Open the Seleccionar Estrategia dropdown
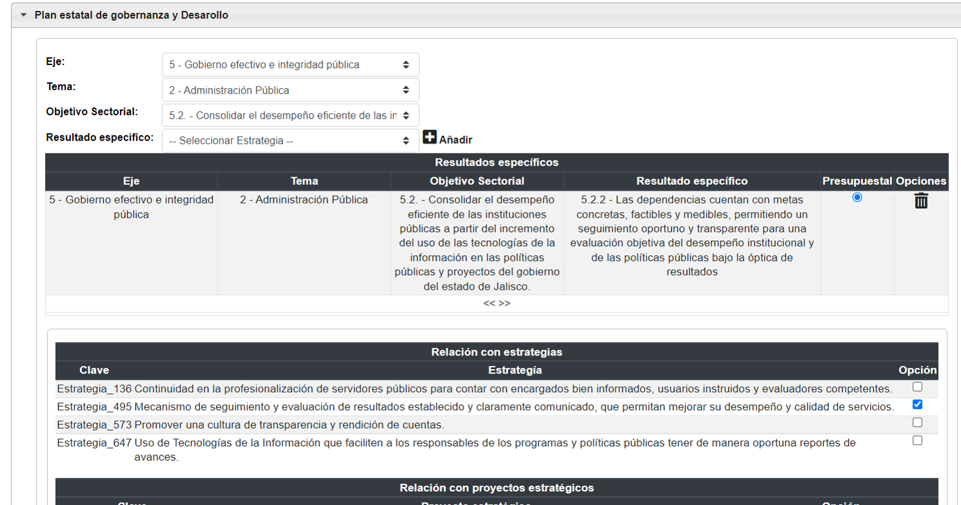The height and width of the screenshot is (505, 961). click(290, 141)
